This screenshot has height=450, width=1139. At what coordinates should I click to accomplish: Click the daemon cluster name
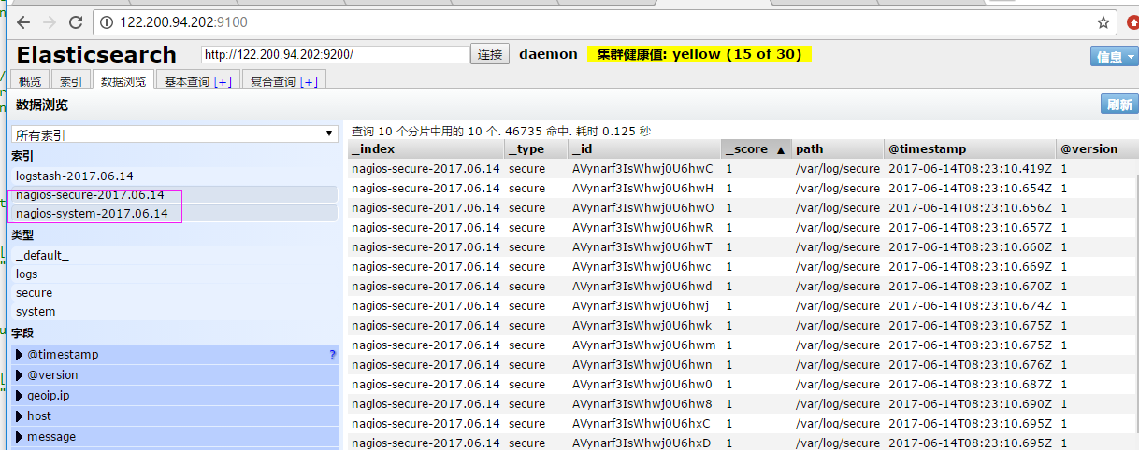pyautogui.click(x=548, y=54)
